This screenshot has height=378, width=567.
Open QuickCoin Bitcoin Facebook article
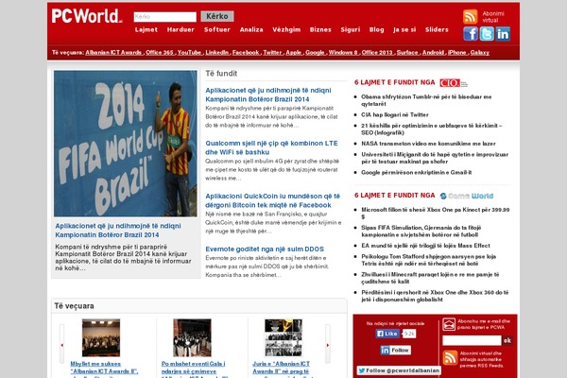click(272, 200)
